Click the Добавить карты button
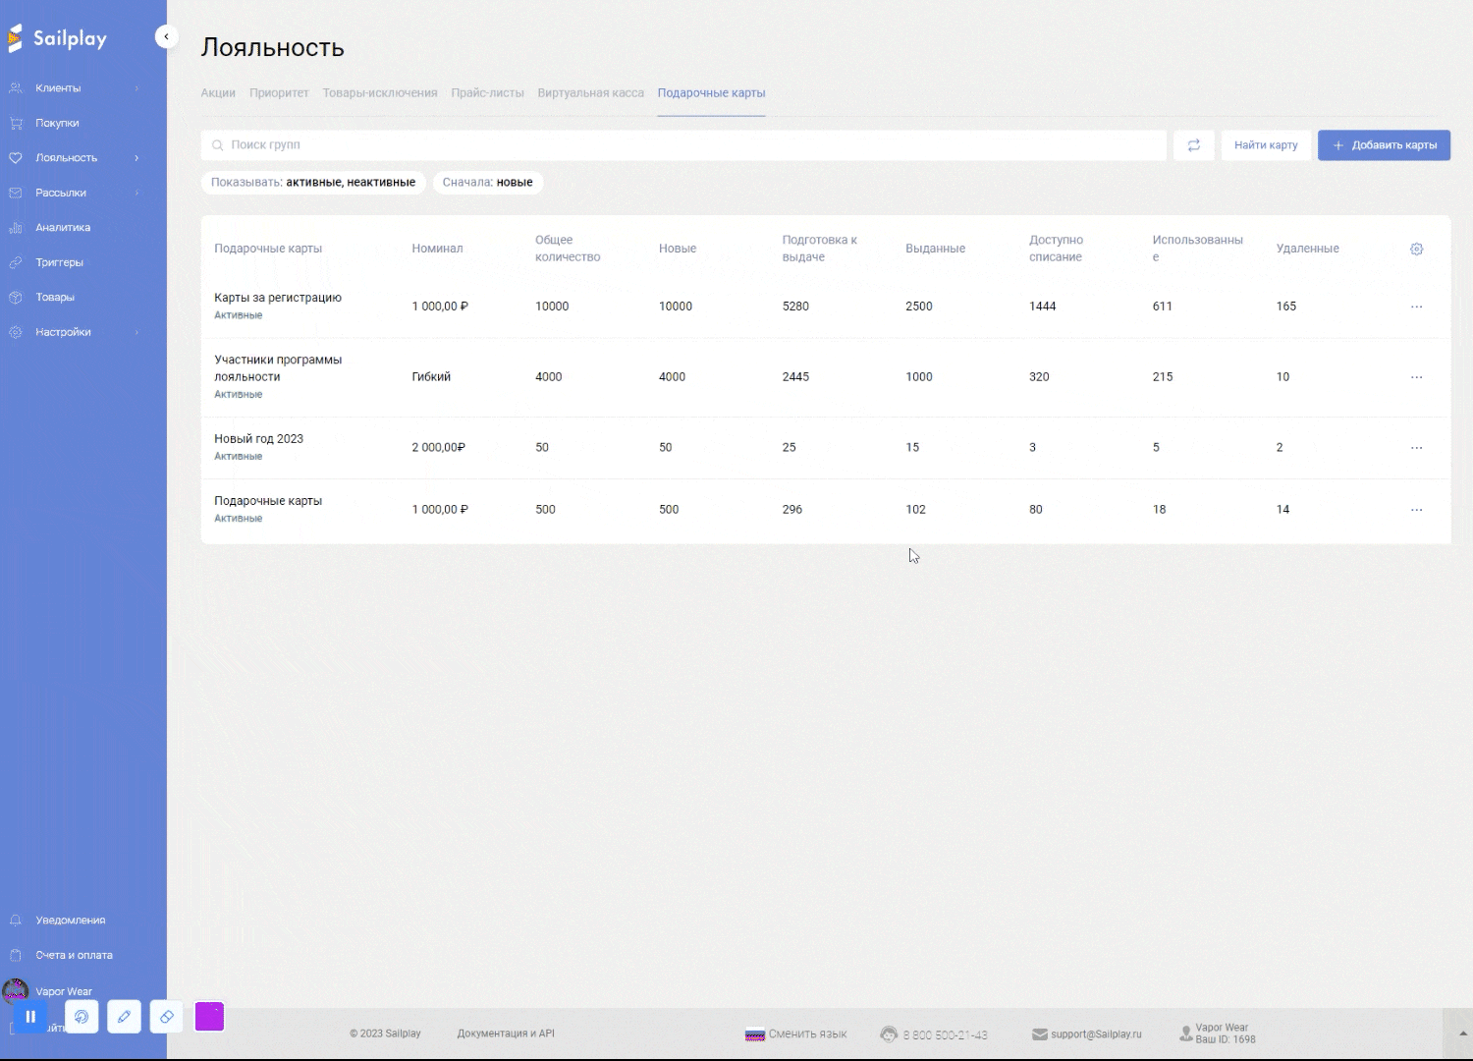The height and width of the screenshot is (1061, 1473). 1383,145
